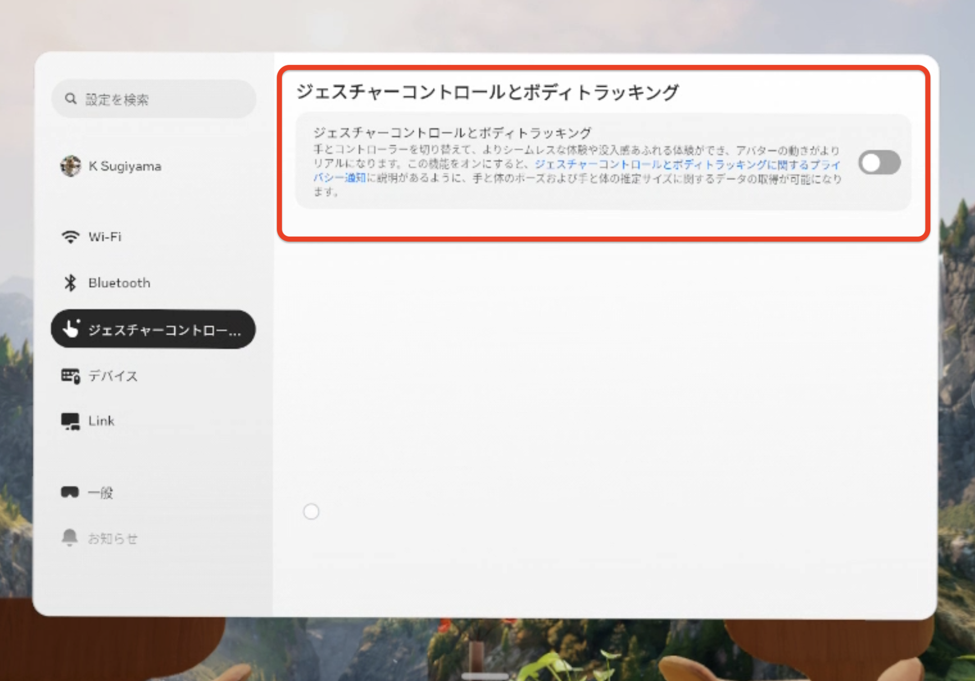Click the K Sugiyama profile avatar

[x=71, y=166]
